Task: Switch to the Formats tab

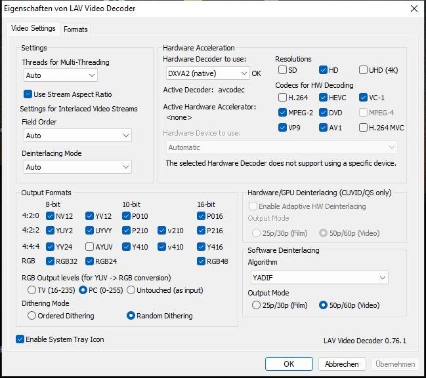Action: click(75, 29)
